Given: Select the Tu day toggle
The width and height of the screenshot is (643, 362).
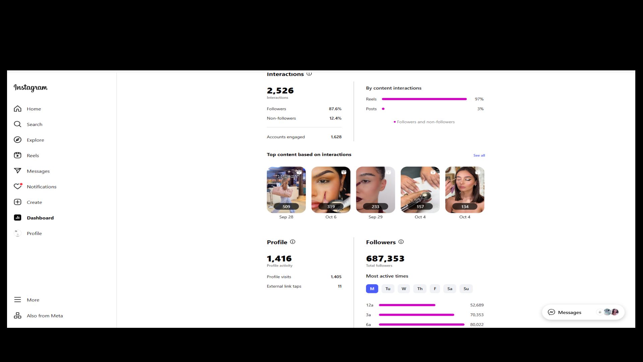Looking at the screenshot, I should (388, 289).
